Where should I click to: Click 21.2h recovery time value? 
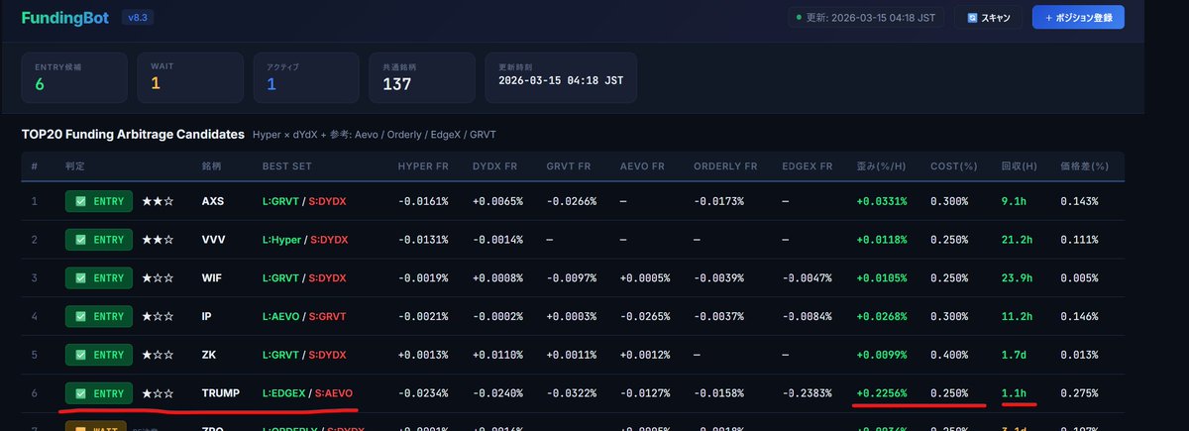[1018, 240]
